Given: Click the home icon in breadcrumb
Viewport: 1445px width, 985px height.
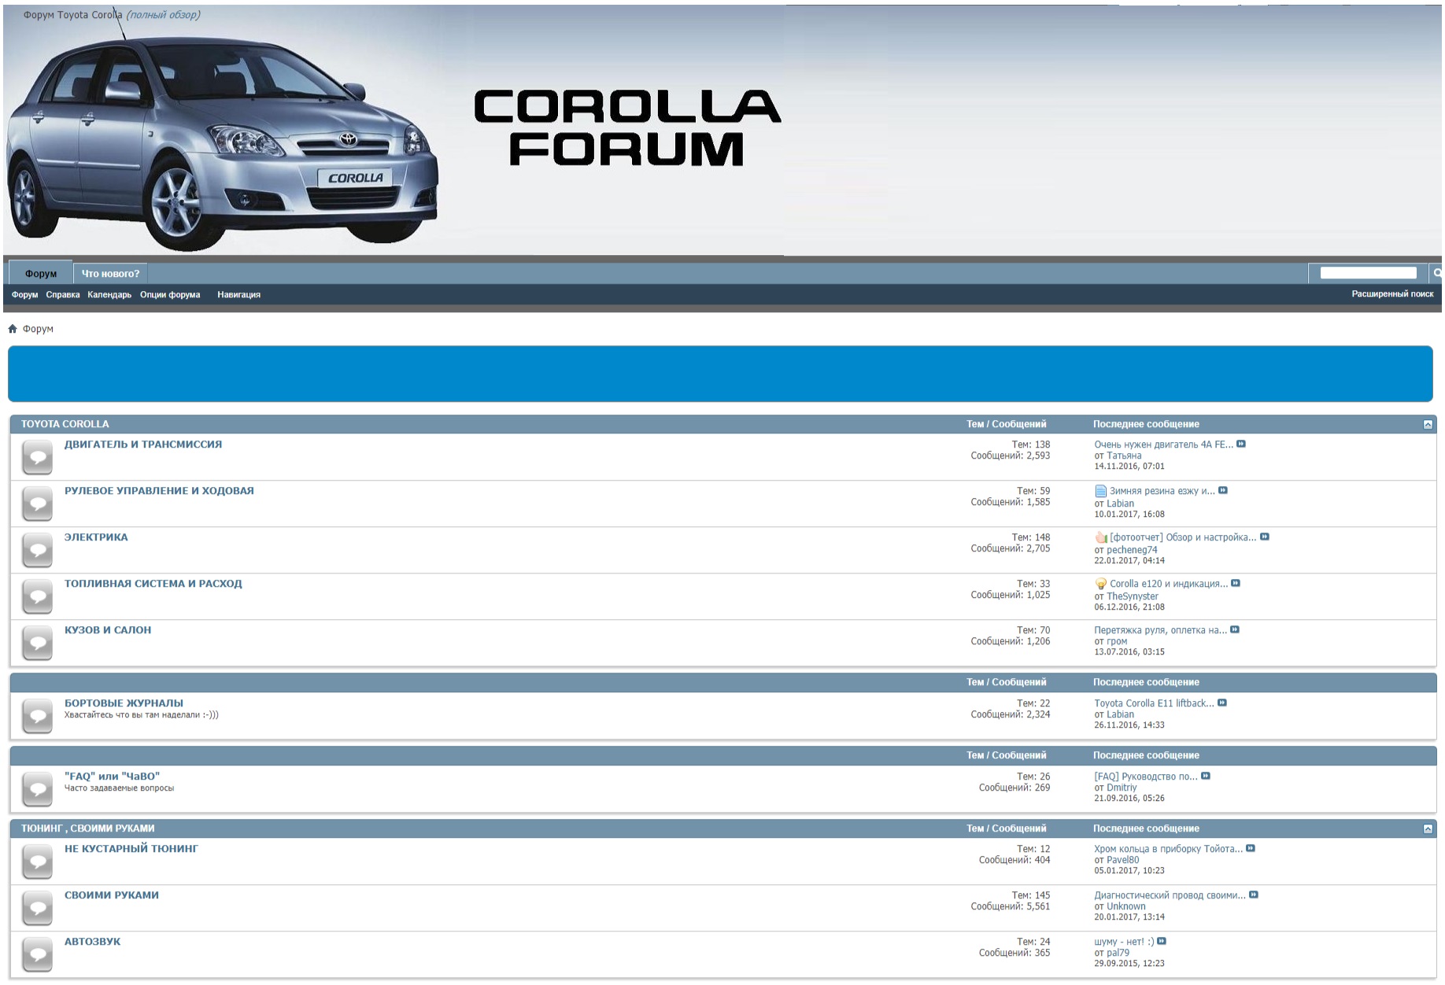Looking at the screenshot, I should [13, 329].
